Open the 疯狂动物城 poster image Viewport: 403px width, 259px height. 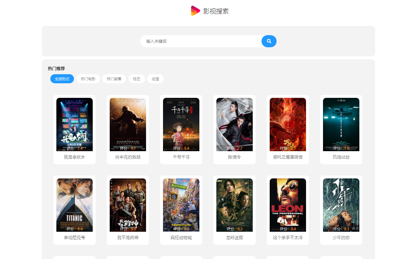181,205
